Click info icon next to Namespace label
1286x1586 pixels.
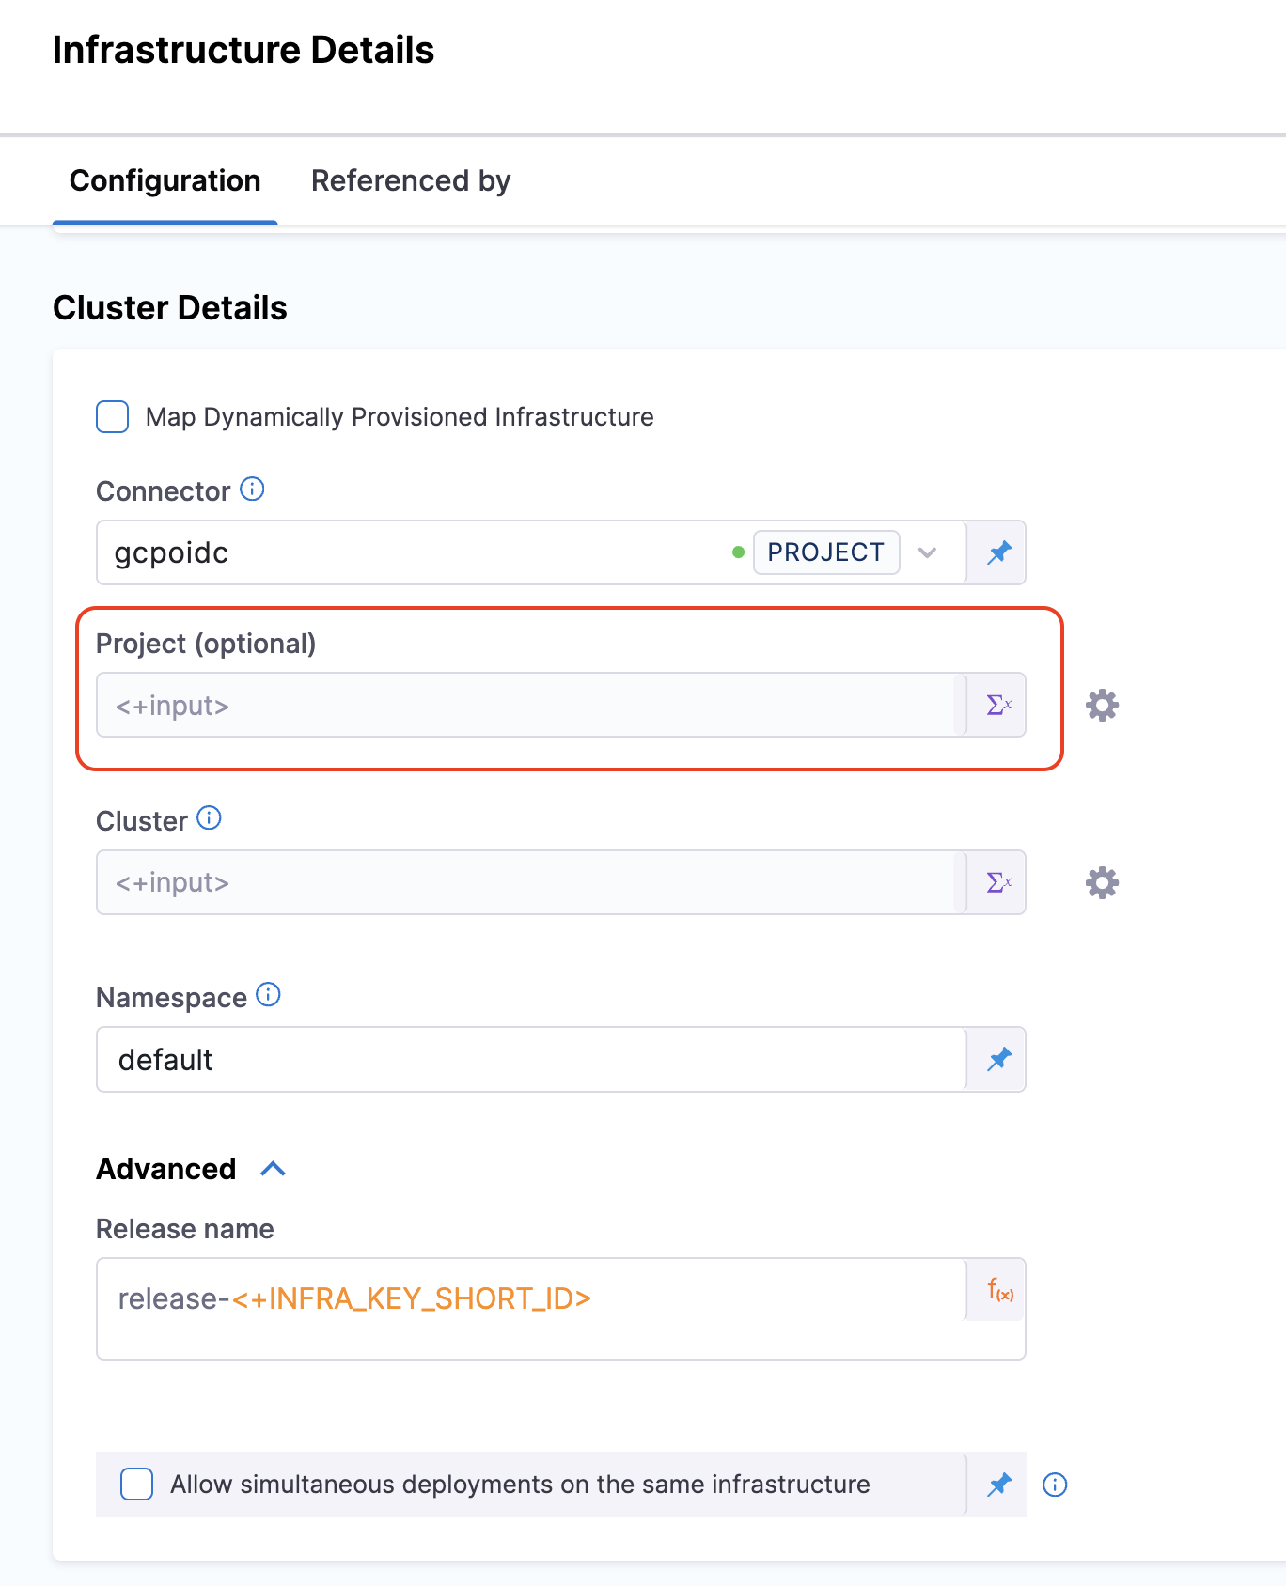[268, 995]
